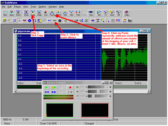Open the Effects menu
Image resolution: width=168 pixels, height=126 pixels.
[x=17, y=7]
